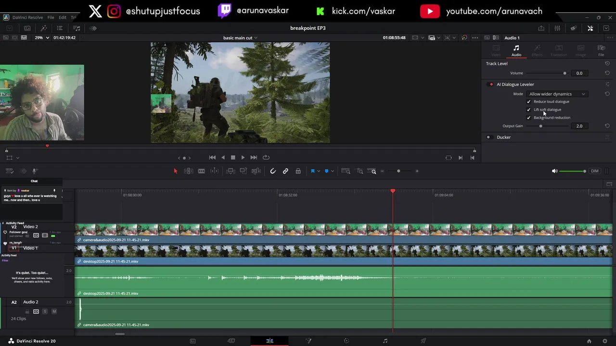Toggle the Position Lock padlock icon
Screen dimensions: 616x346
pos(298,171)
